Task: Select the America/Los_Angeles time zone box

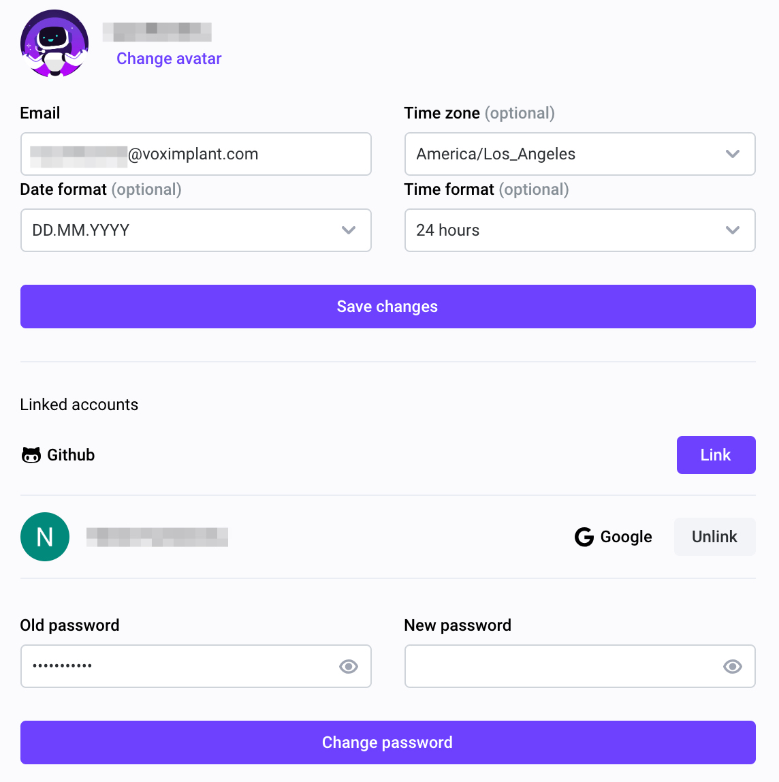Action: pyautogui.click(x=580, y=154)
